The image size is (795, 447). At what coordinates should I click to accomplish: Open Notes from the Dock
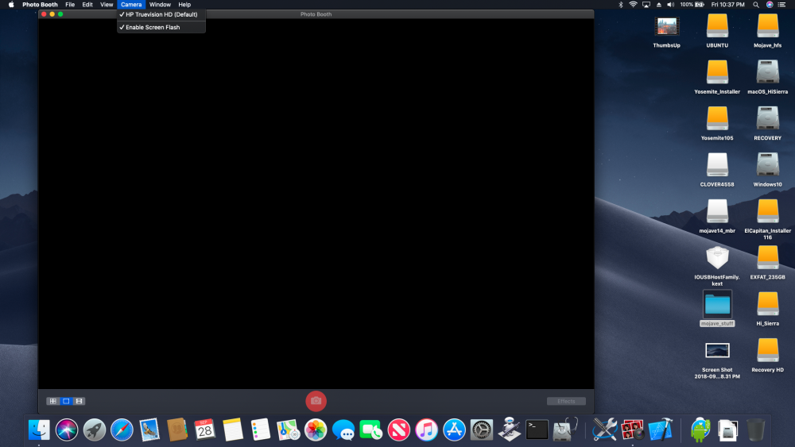(233, 430)
